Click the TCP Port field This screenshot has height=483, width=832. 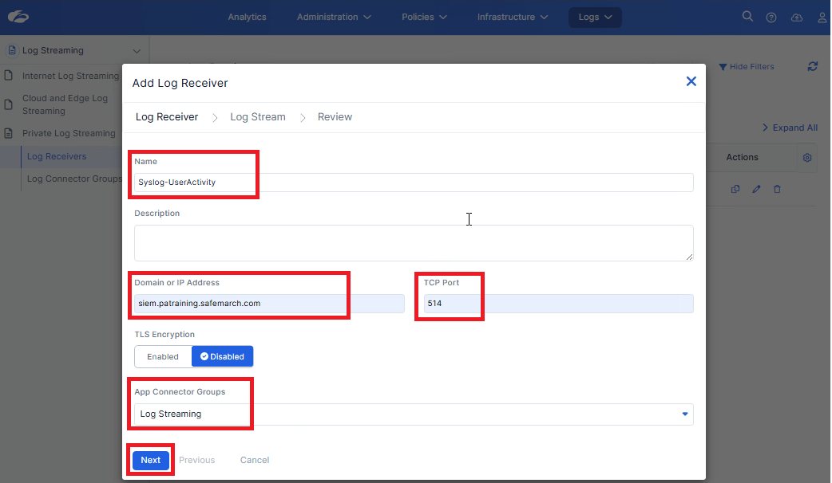point(558,304)
